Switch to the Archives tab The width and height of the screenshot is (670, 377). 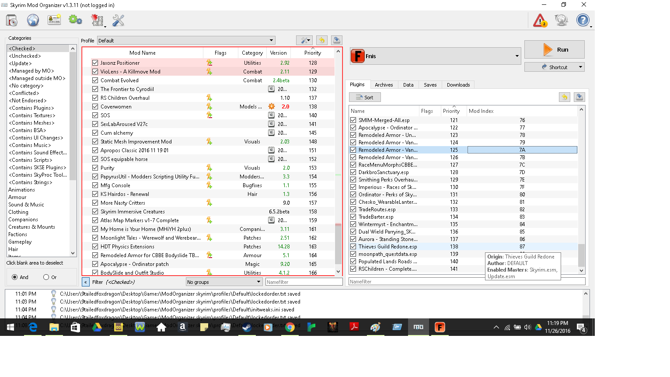click(x=384, y=85)
